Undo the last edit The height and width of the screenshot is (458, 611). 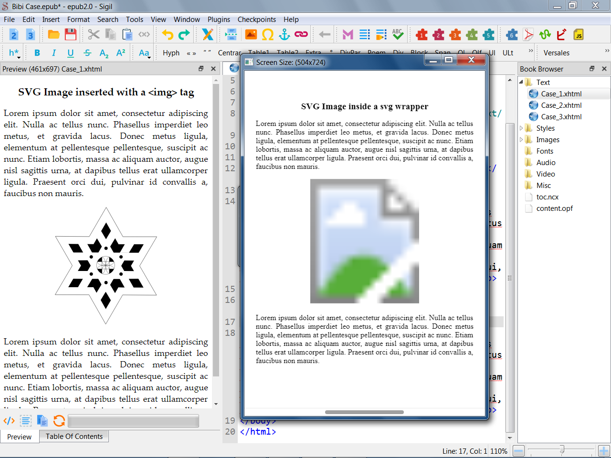click(168, 34)
